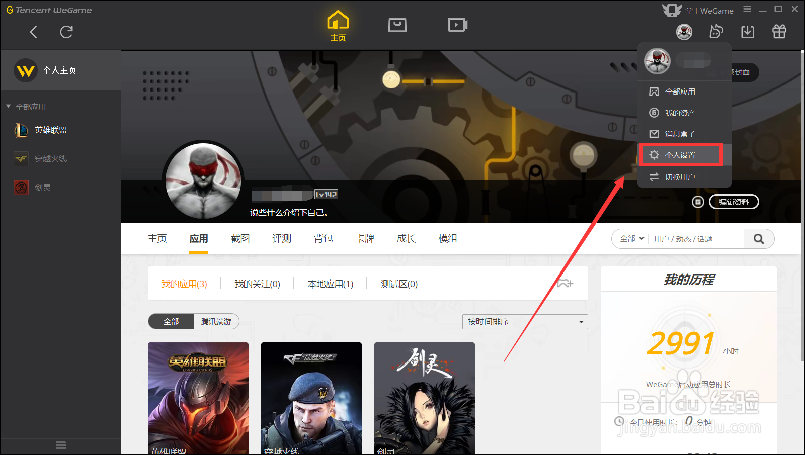Open the assistant mascot icon in header
Viewport: 805px width, 455px height.
716,32
